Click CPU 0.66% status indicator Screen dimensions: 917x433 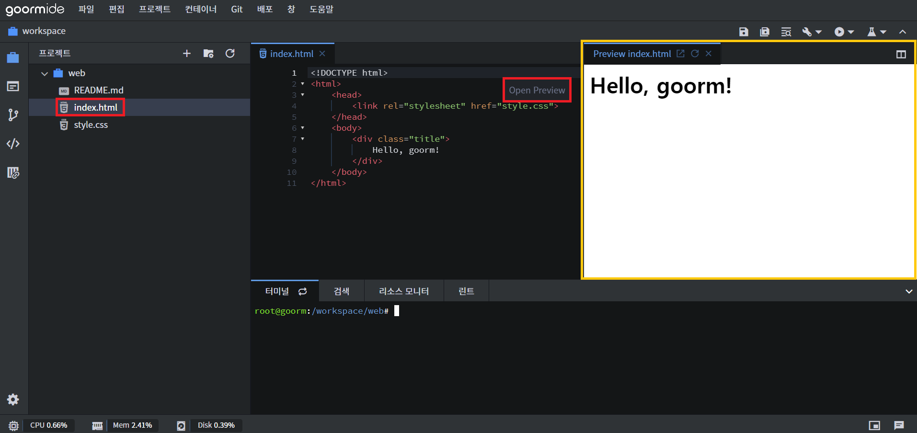(x=49, y=425)
